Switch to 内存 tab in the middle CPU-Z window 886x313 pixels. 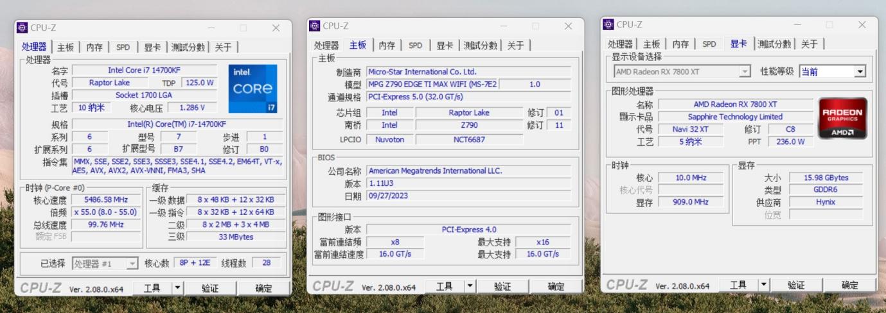tap(387, 45)
